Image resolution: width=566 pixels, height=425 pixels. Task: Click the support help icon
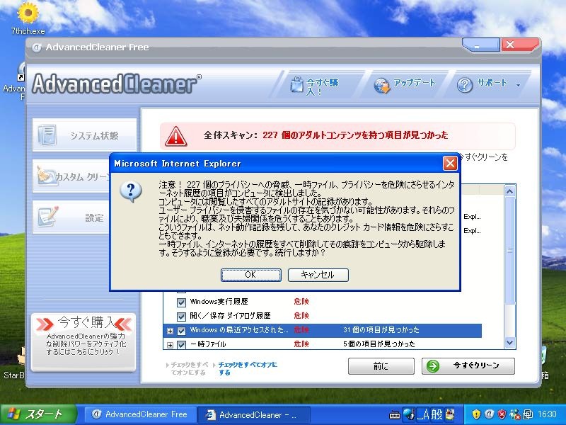(x=465, y=85)
